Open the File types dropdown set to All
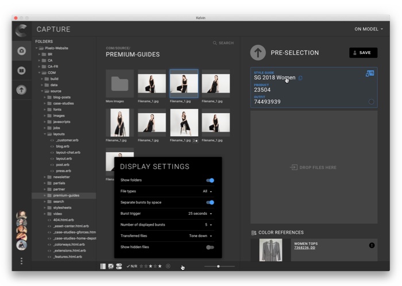This screenshot has height=286, width=402. [x=207, y=191]
